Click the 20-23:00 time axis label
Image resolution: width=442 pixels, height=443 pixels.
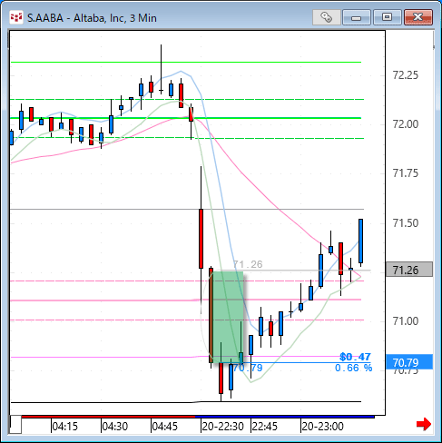point(322,427)
